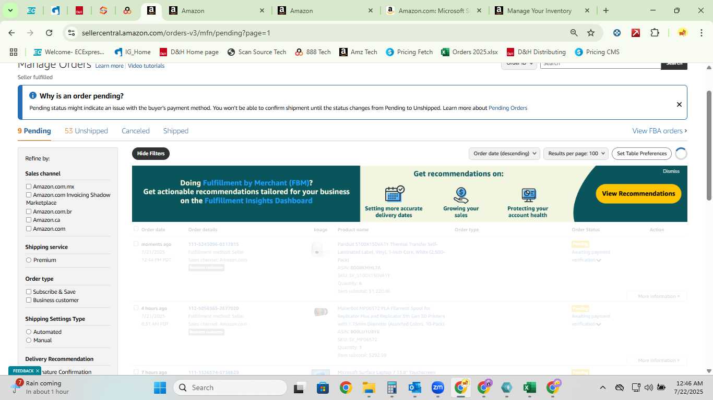Open Outlook from the taskbar
Image resolution: width=713 pixels, height=400 pixels.
pyautogui.click(x=415, y=387)
